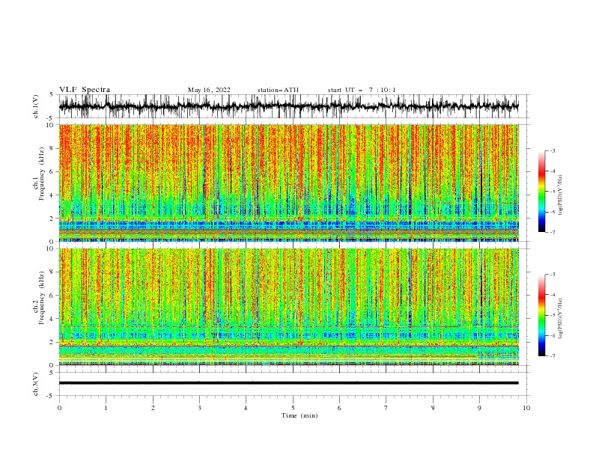Viewport: 593px width, 458px height.
Task: Click the "-4" tick on lower colorbar
Action: tap(552, 295)
